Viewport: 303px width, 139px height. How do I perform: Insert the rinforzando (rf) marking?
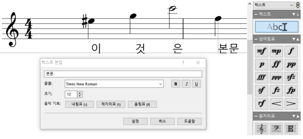(x=261, y=104)
